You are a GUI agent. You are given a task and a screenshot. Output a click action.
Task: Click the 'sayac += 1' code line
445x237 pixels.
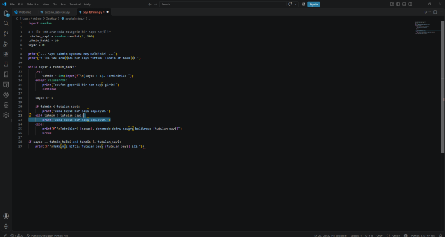click(x=44, y=98)
